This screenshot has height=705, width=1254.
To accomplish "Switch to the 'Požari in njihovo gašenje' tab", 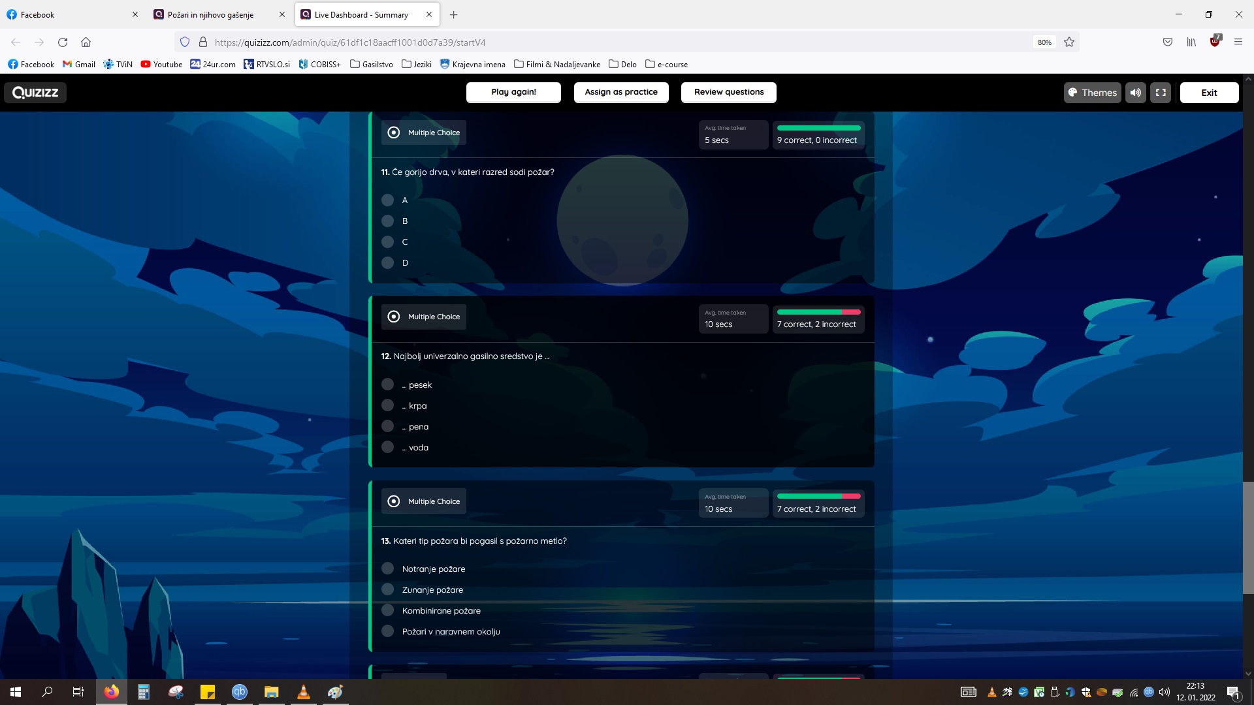I will tap(210, 14).
